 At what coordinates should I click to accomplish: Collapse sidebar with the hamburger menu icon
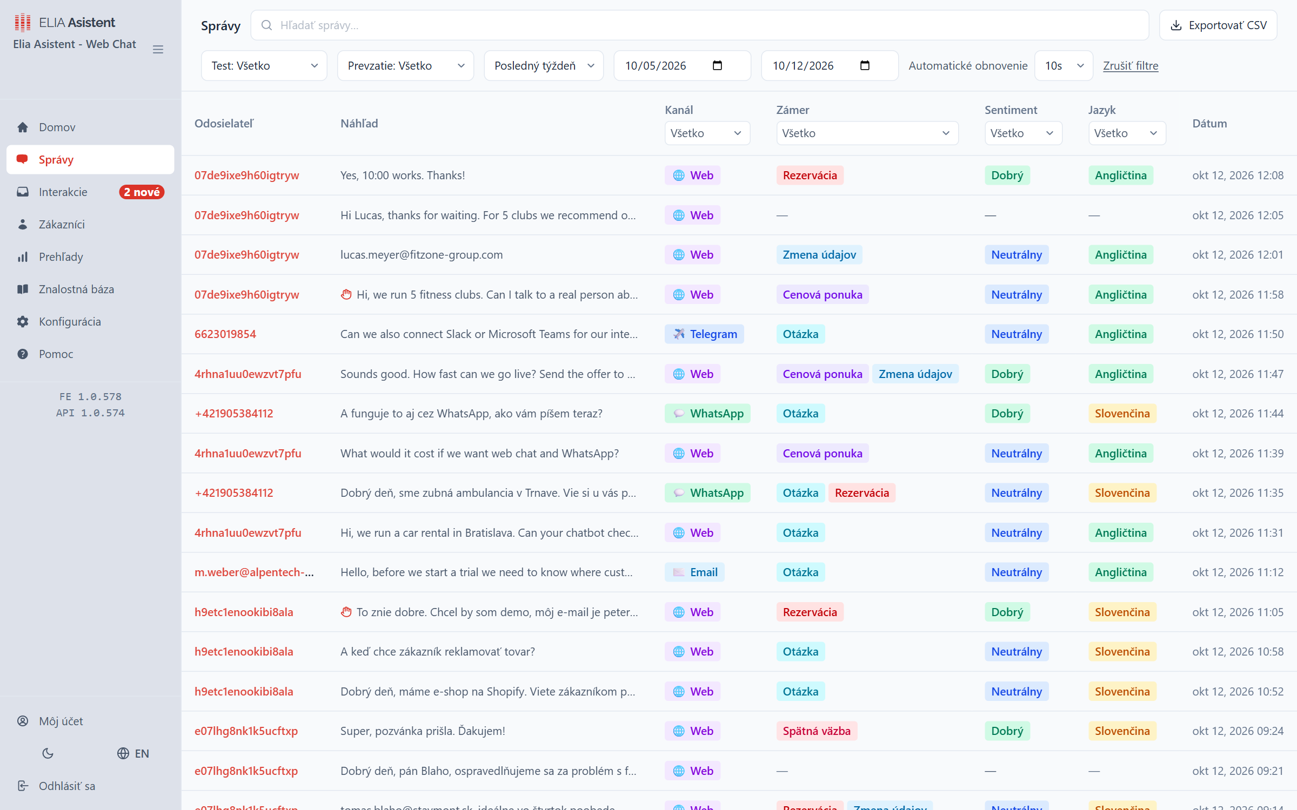[x=158, y=50]
